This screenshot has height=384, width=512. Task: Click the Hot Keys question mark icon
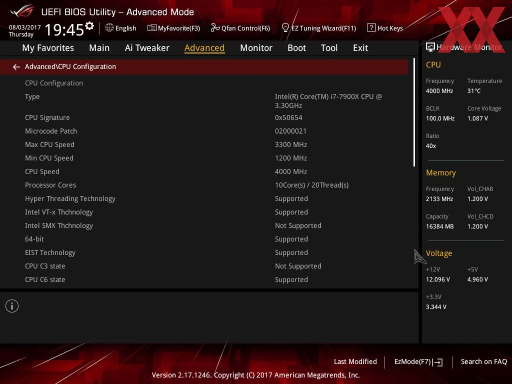pyautogui.click(x=371, y=27)
